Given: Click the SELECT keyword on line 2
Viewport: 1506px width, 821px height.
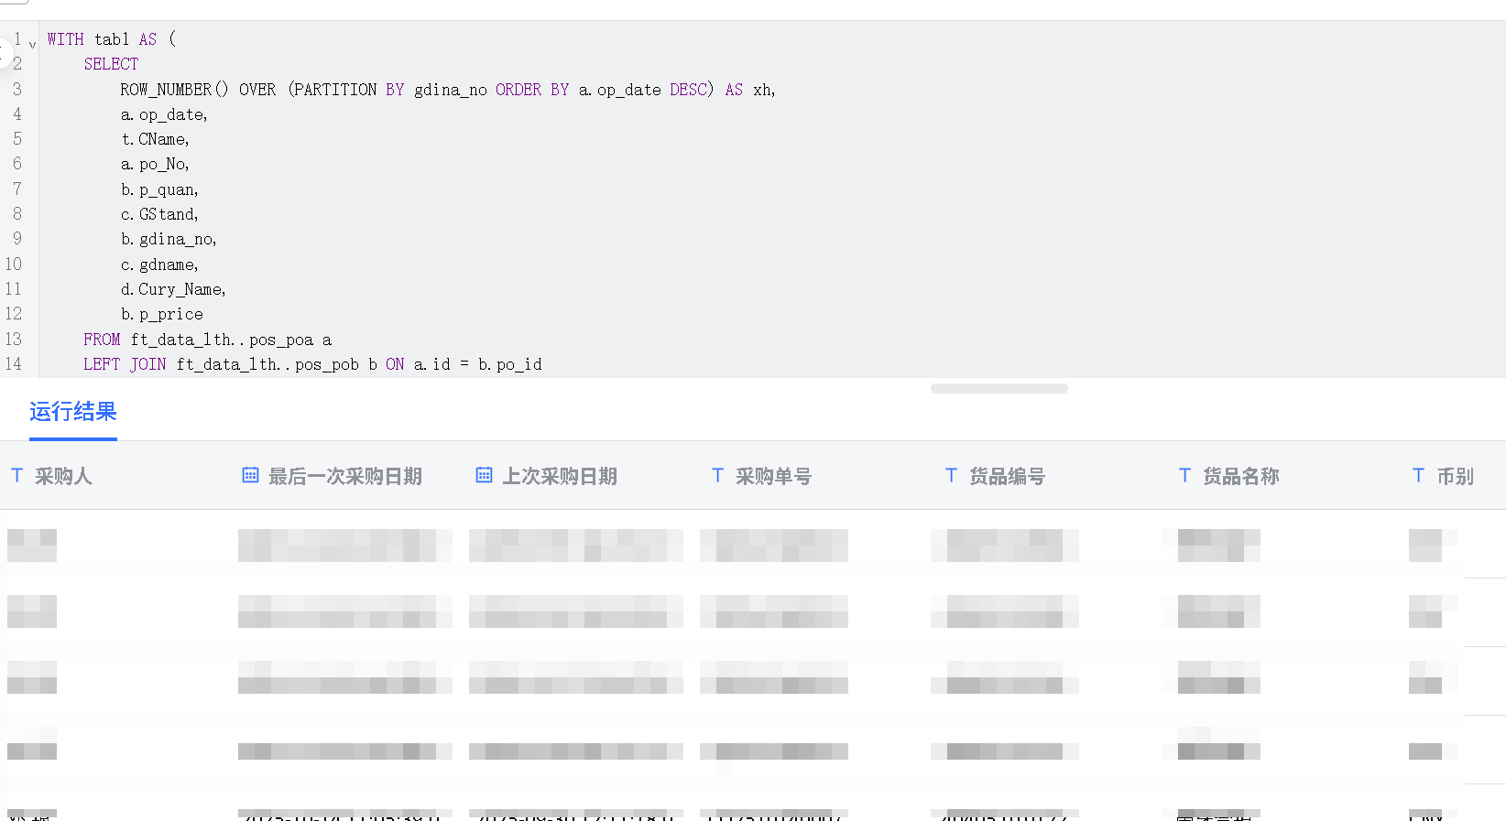Looking at the screenshot, I should [x=111, y=64].
